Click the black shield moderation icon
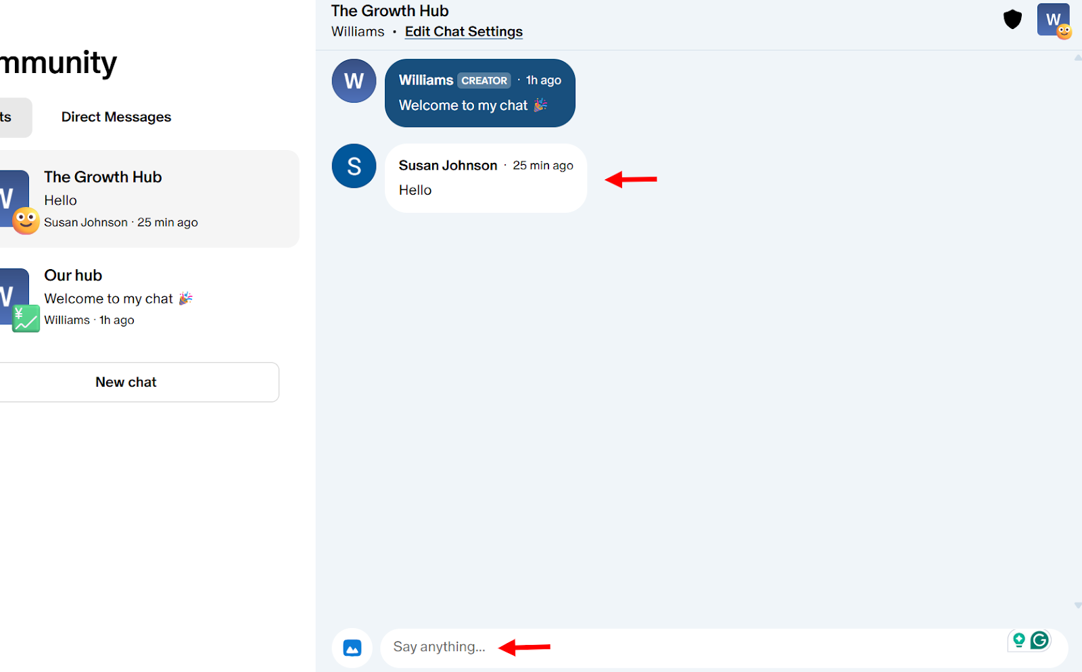 [x=1012, y=20]
